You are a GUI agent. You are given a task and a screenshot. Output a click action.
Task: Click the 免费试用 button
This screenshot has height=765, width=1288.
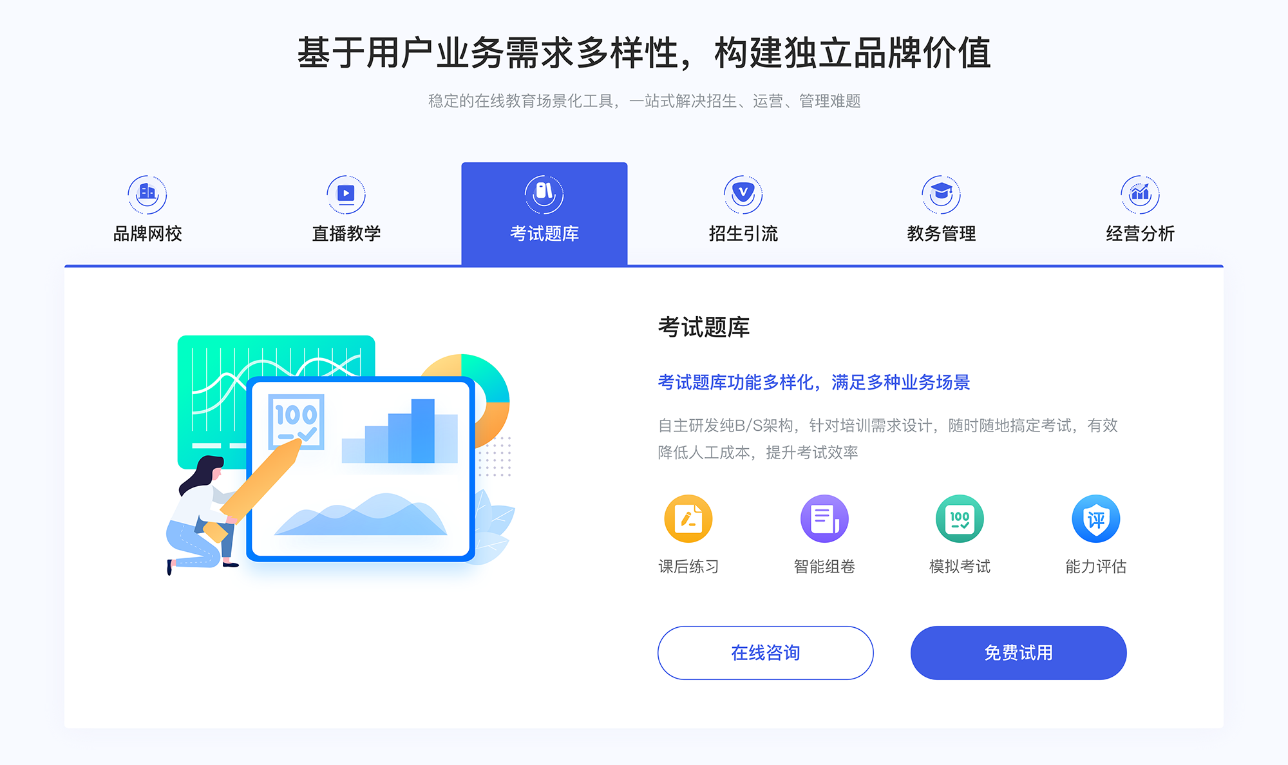click(x=996, y=654)
